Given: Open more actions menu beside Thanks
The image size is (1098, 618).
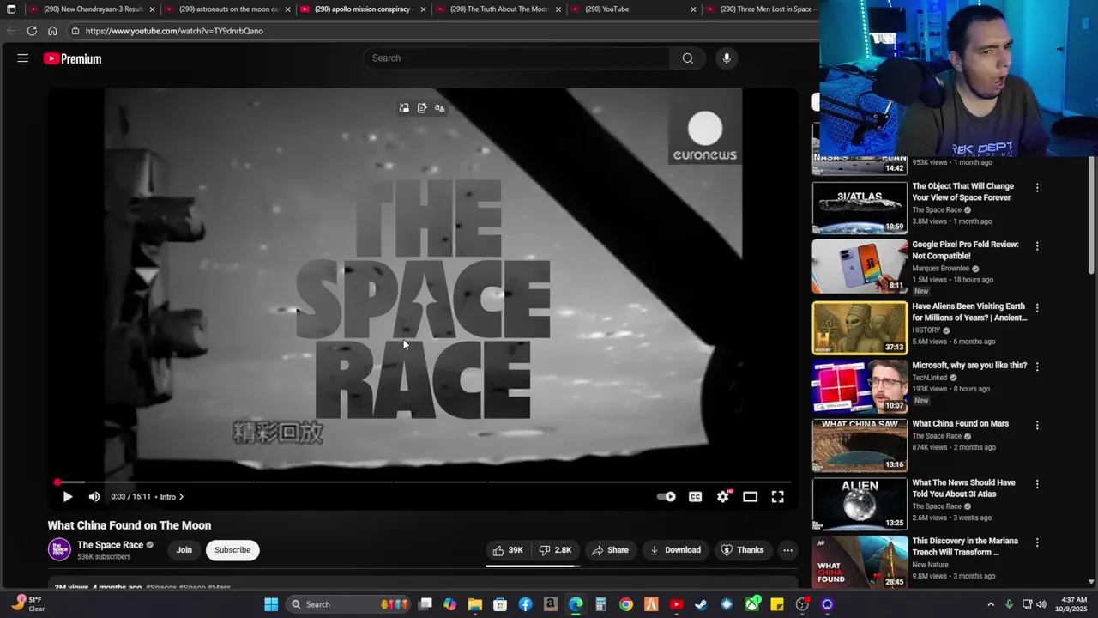Looking at the screenshot, I should 787,550.
